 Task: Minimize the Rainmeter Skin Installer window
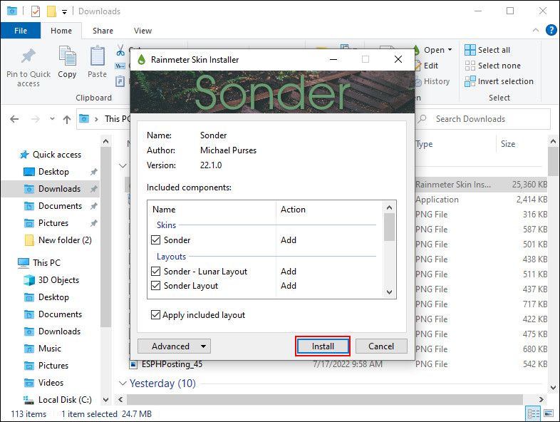(x=333, y=59)
